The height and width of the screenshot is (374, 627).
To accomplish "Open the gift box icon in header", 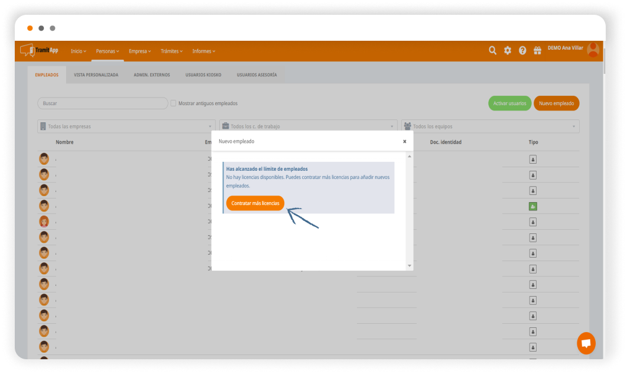I will (x=537, y=51).
